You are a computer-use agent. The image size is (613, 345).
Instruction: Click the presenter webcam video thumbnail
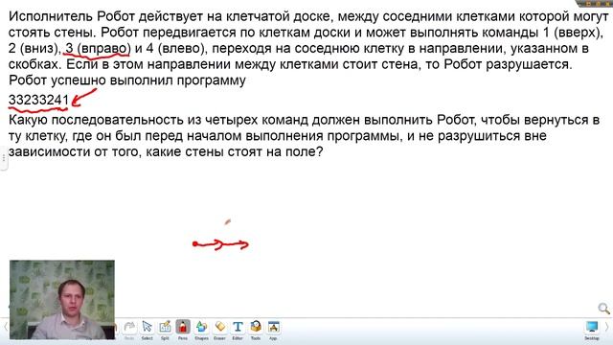point(62,300)
